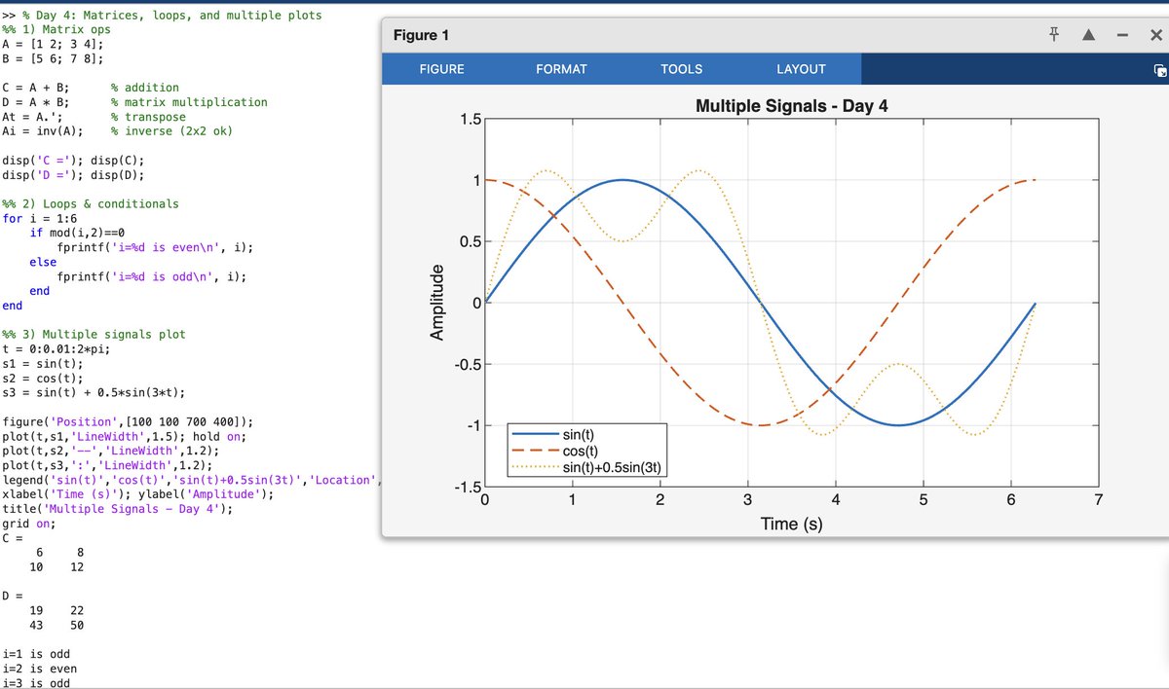Image resolution: width=1169 pixels, height=689 pixels.
Task: Click the 'if mod(i,2)==0' line
Action: (78, 234)
